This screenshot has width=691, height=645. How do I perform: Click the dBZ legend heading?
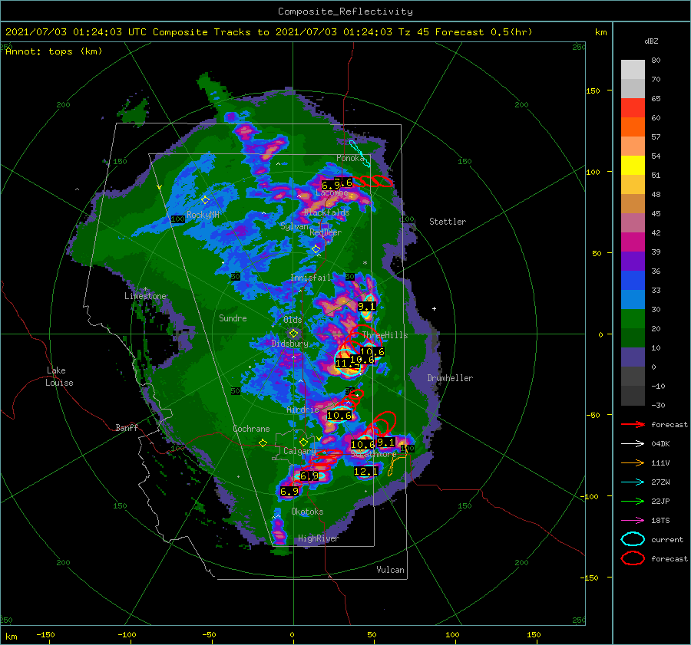click(651, 41)
